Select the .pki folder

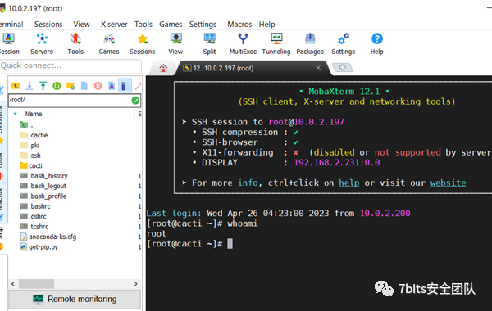click(x=30, y=146)
